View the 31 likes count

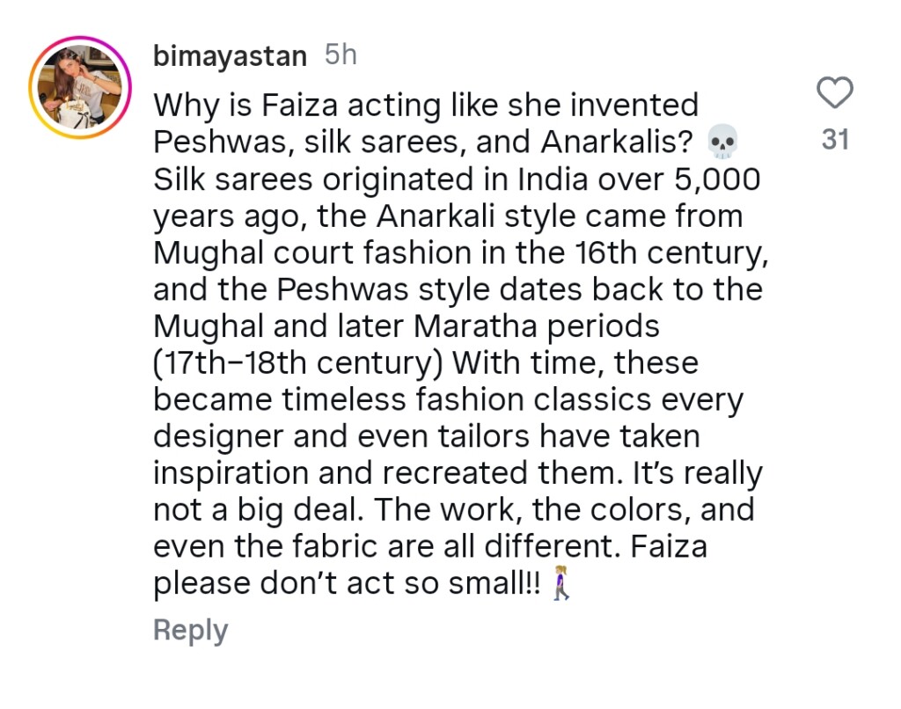pyautogui.click(x=835, y=140)
